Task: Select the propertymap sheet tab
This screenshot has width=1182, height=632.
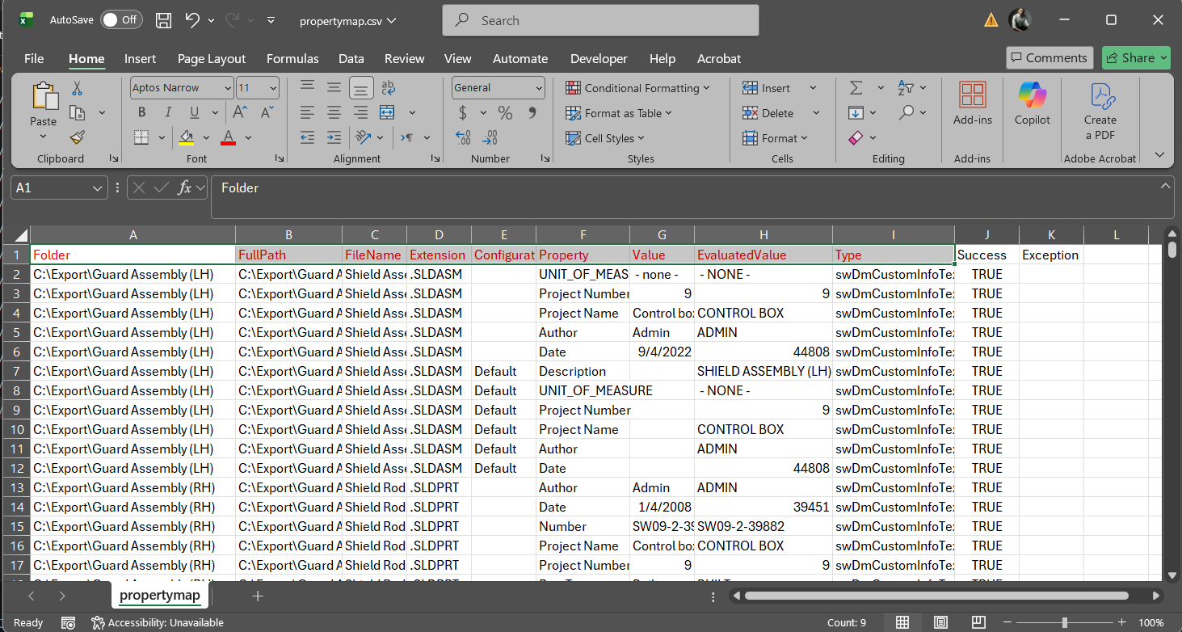Action: 159,596
